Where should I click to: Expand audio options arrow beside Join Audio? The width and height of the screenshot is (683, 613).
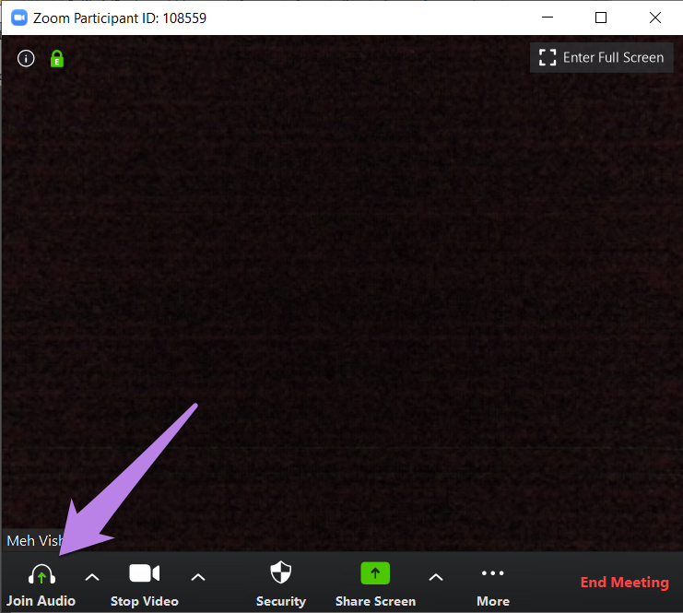[x=92, y=577]
